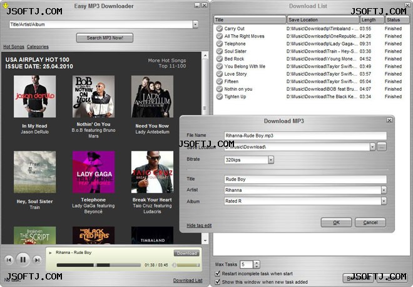The image size is (413, 287).
Task: Click the check icon beside Nothin on you
Action: click(x=220, y=89)
